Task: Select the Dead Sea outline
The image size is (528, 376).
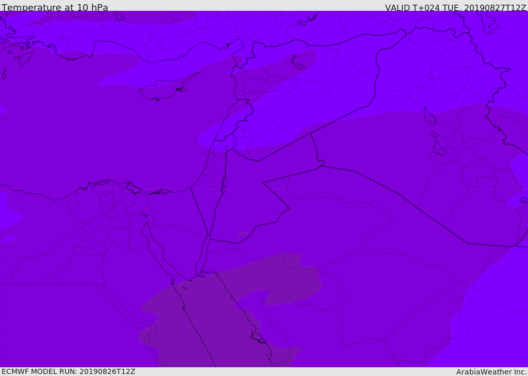Action: click(224, 184)
